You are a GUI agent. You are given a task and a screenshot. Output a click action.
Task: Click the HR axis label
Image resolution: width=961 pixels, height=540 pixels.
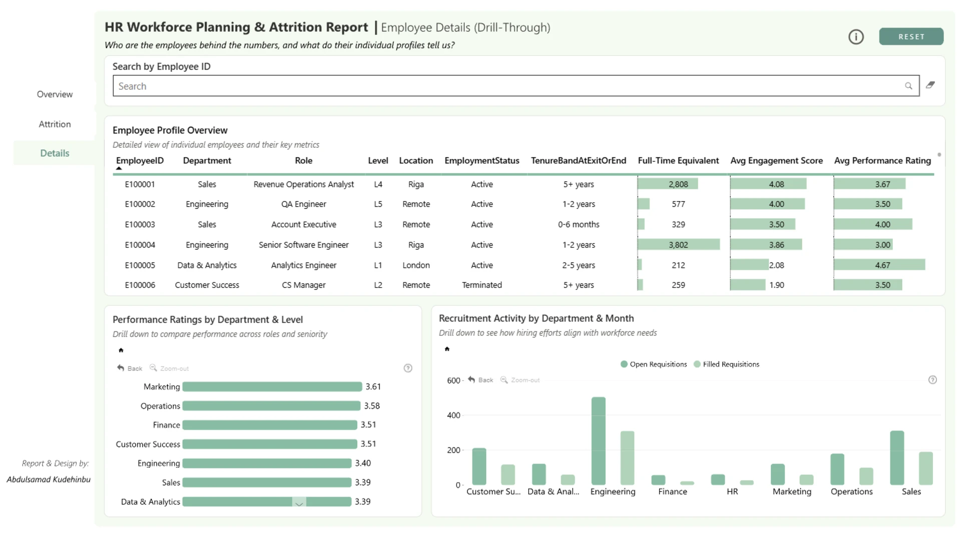coord(732,491)
